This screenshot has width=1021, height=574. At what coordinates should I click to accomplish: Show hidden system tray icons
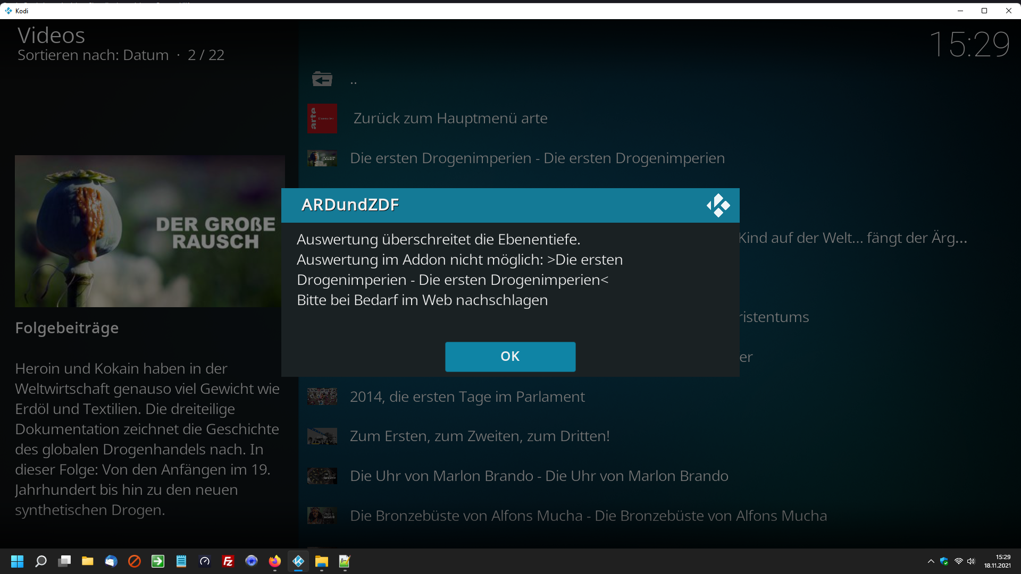931,561
